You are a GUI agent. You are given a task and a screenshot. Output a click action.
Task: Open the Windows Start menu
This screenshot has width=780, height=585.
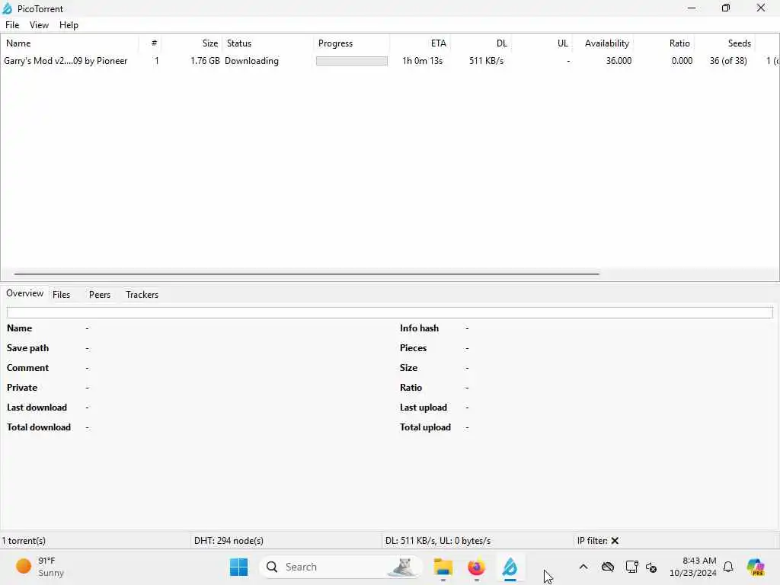(x=238, y=567)
